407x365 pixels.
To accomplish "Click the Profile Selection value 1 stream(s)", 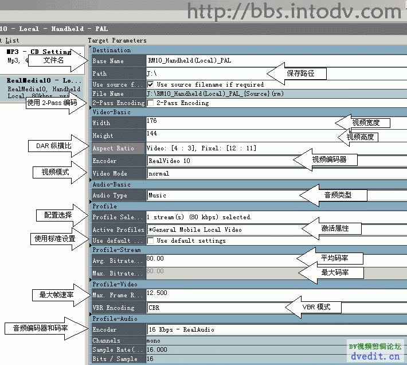I will 199,217.
